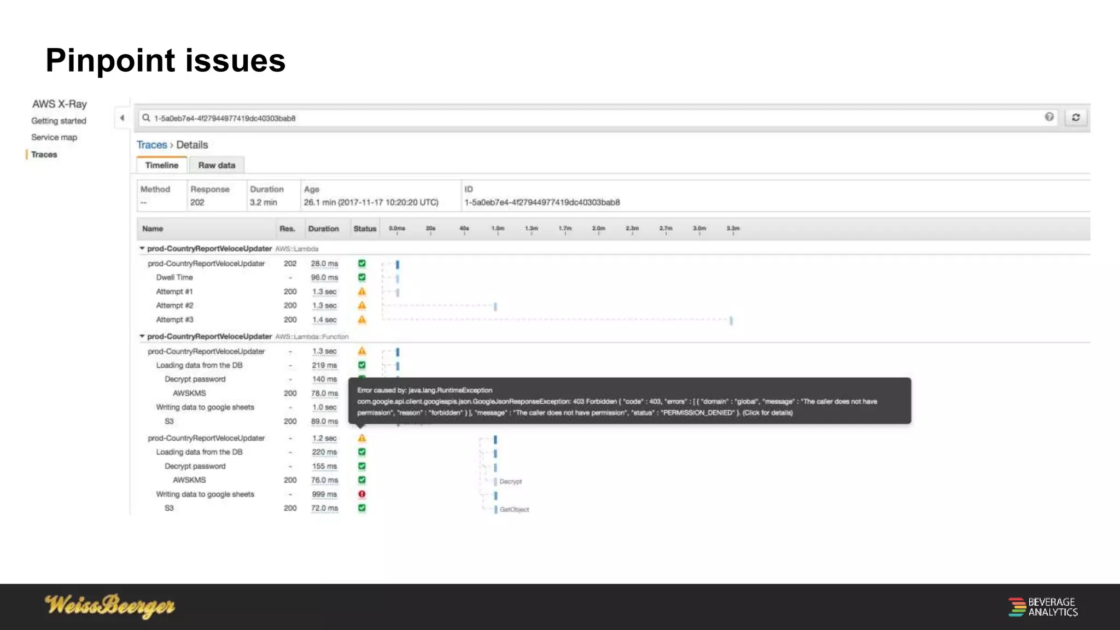The image size is (1120, 630).
Task: Collapse the AWS::Lambda::Function segment group
Action: [142, 336]
